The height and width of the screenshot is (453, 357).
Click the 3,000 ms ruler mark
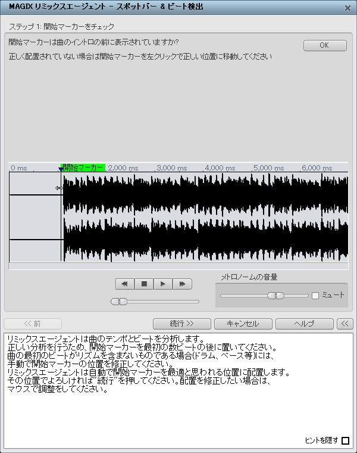[x=172, y=168]
